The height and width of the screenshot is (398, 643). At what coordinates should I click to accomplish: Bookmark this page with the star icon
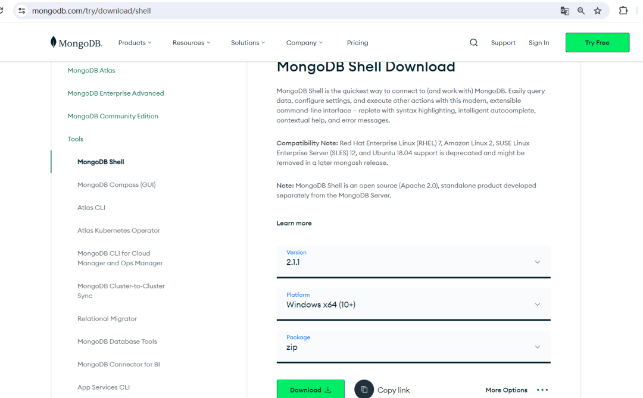point(598,11)
